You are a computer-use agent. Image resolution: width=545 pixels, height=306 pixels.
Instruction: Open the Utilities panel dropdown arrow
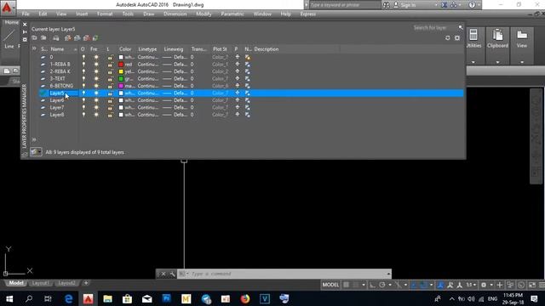pyautogui.click(x=473, y=62)
